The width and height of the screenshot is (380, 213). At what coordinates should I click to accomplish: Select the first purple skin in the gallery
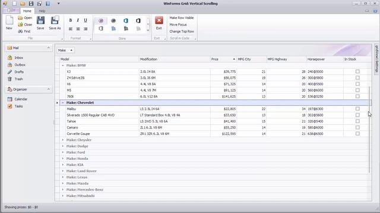click(101, 21)
